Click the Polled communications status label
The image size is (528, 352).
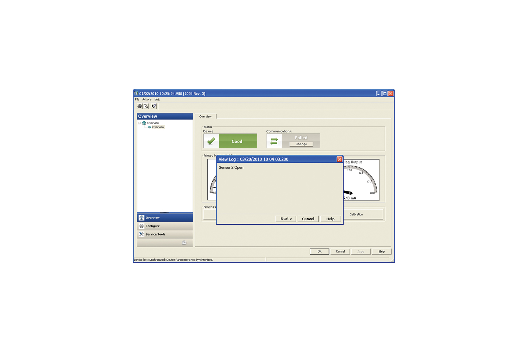click(x=301, y=138)
